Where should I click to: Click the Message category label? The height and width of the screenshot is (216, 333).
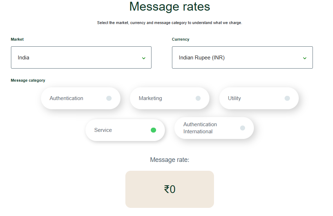coord(28,80)
